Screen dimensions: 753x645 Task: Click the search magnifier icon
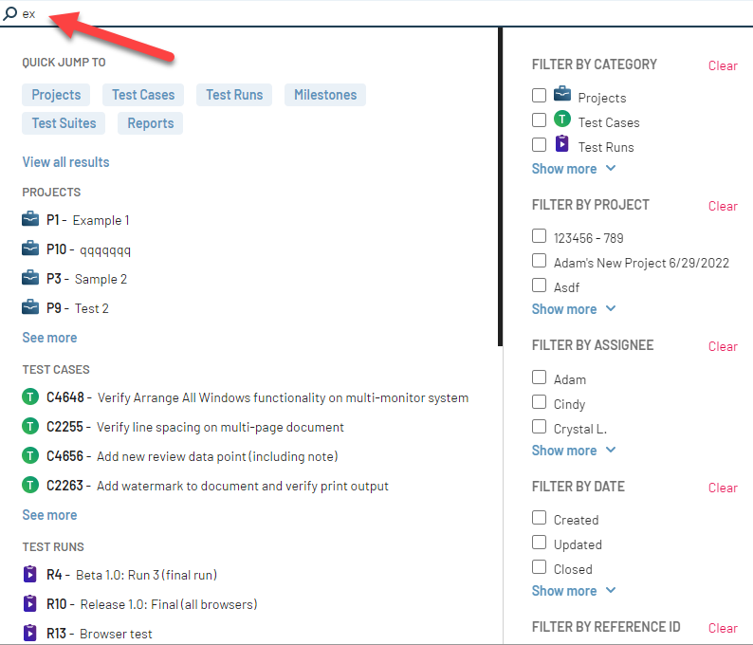(10, 13)
